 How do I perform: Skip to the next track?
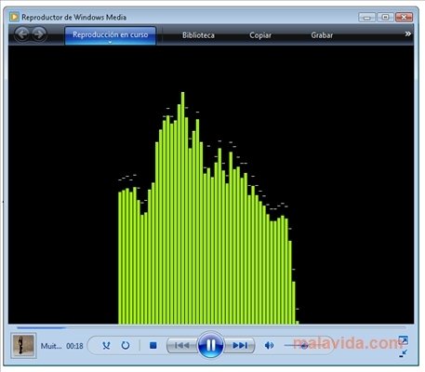(239, 345)
